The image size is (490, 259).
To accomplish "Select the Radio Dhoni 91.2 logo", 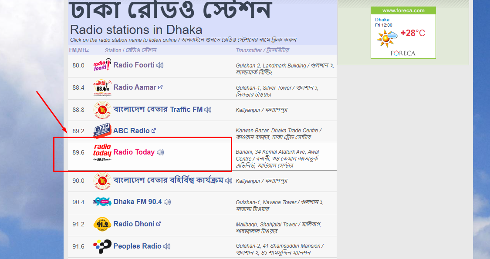I will (102, 223).
